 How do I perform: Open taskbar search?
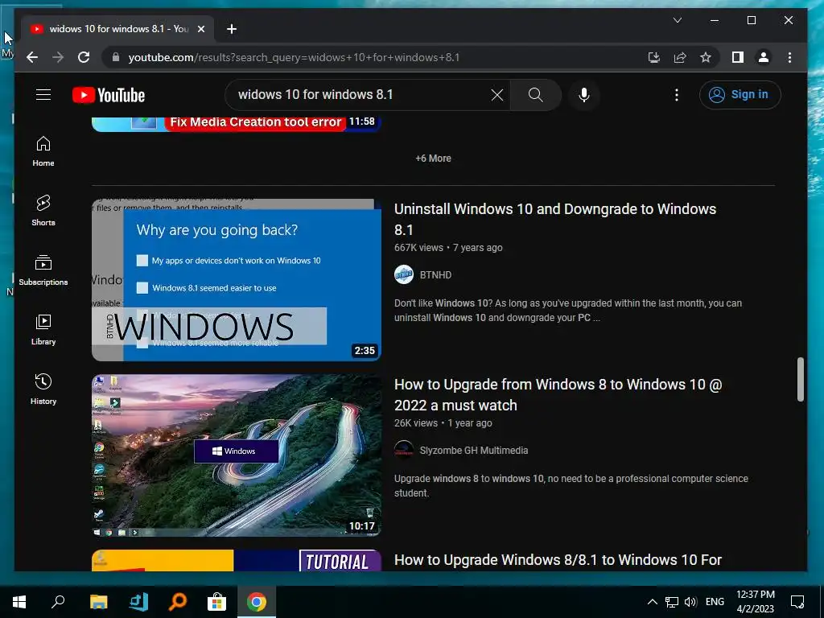tap(58, 602)
